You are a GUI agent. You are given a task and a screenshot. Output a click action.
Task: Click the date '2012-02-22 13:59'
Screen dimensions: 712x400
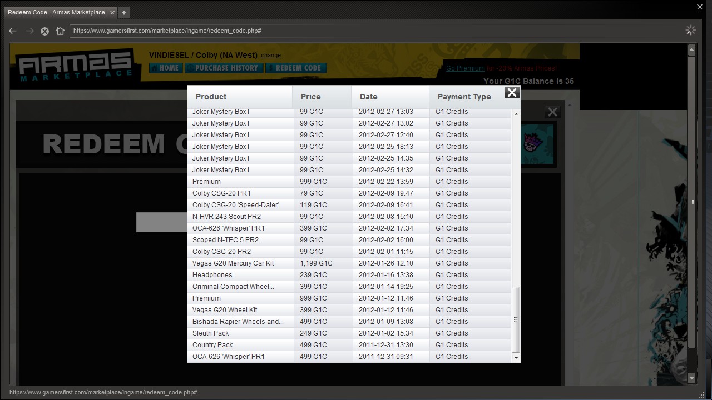(x=385, y=182)
